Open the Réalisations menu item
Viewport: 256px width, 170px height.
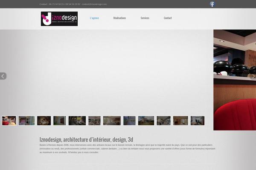coord(119,18)
